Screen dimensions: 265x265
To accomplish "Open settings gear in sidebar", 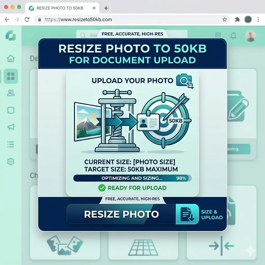I will pyautogui.click(x=11, y=162).
